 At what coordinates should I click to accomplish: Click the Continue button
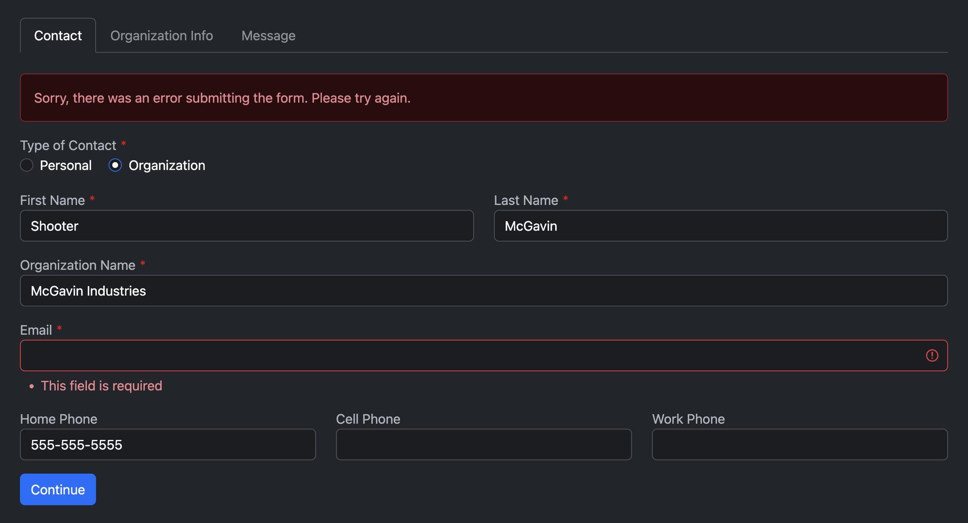click(x=58, y=489)
